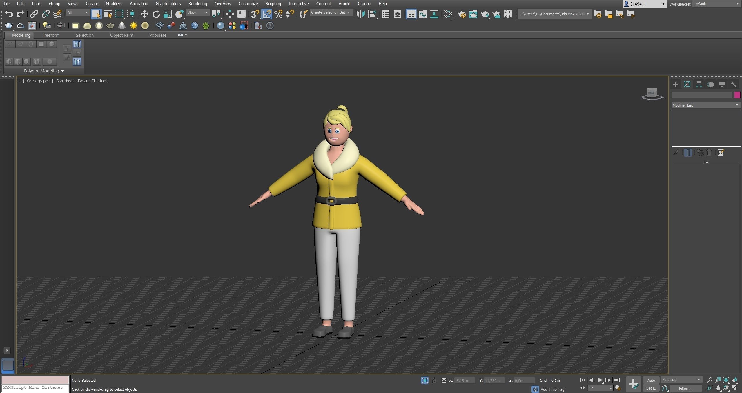This screenshot has height=393, width=742.
Task: Click the Undo arrow icon
Action: [9, 14]
